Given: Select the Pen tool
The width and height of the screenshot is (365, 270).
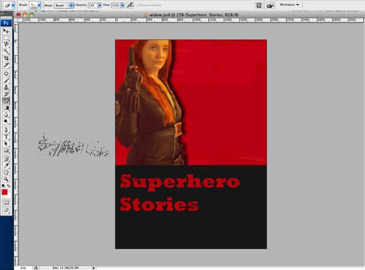Looking at the screenshot, I should [x=6, y=130].
